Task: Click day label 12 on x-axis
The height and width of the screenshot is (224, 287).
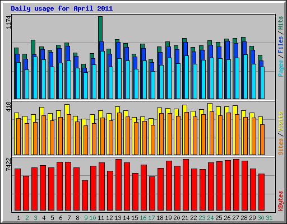Action: 109,218
